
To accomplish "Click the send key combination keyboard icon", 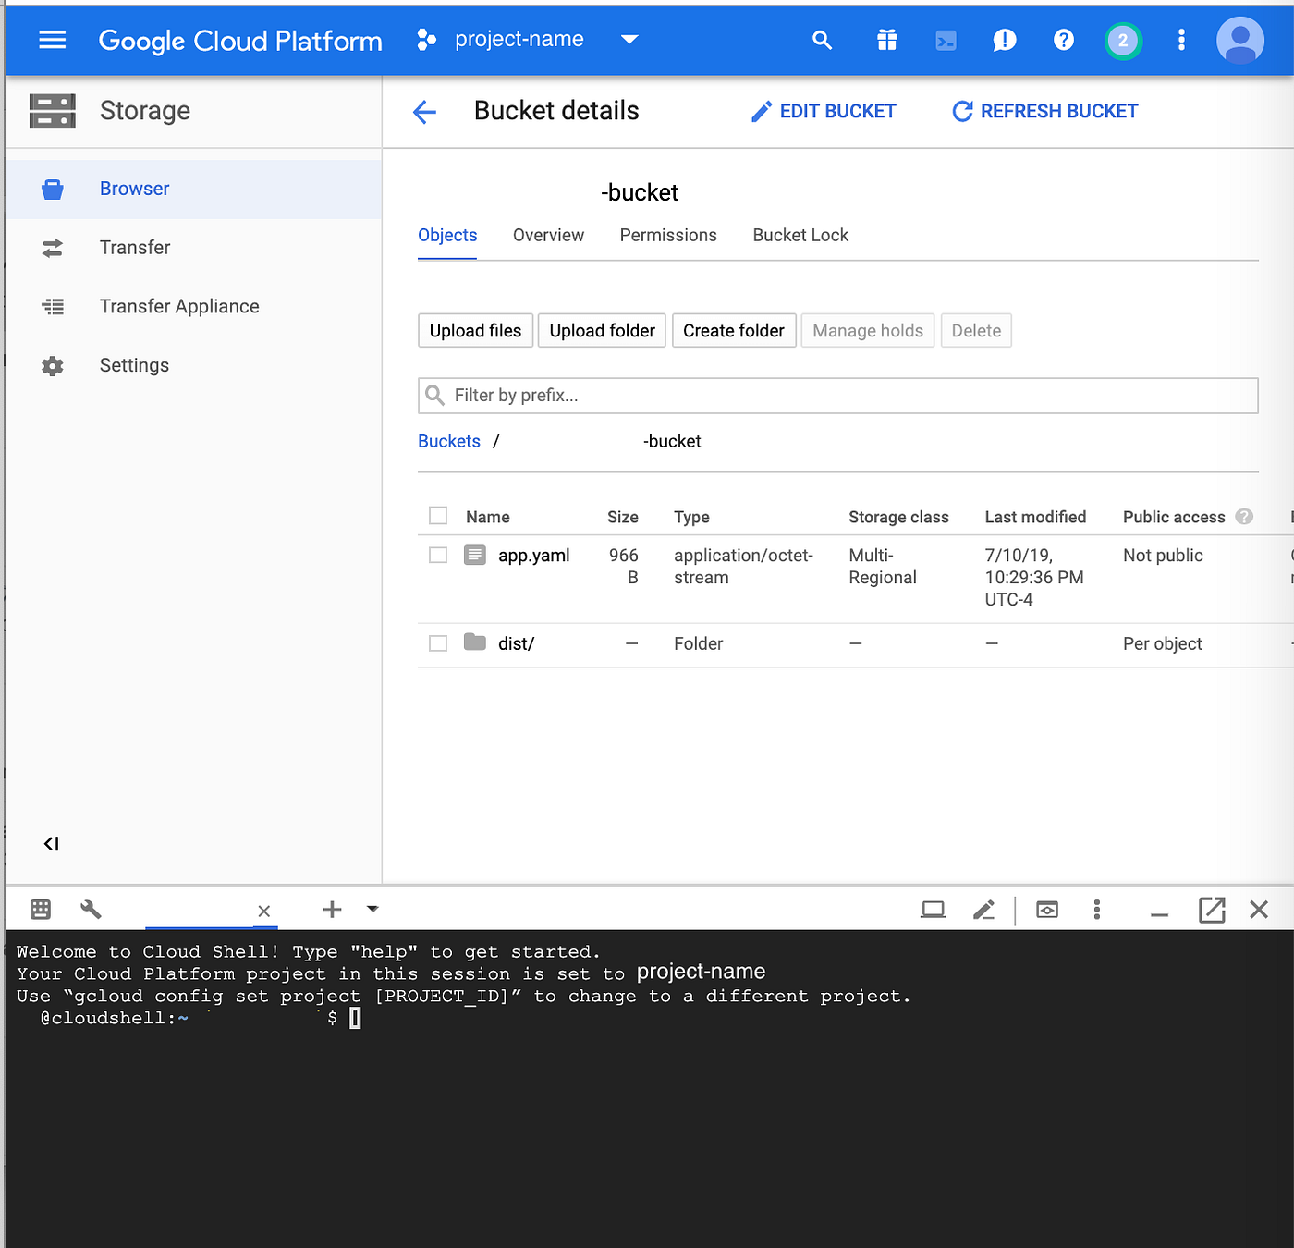I will [x=40, y=910].
